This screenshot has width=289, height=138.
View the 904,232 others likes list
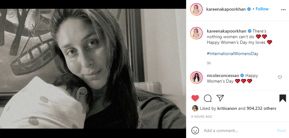point(261,109)
